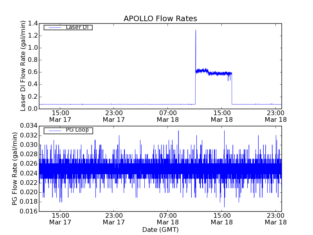Click bottom plot's 23:00 Mar 18 tick label
This screenshot has height=235, width=313.
tap(275, 219)
